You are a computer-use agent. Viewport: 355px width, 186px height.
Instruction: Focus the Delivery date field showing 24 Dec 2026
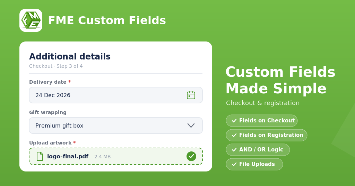[116, 95]
